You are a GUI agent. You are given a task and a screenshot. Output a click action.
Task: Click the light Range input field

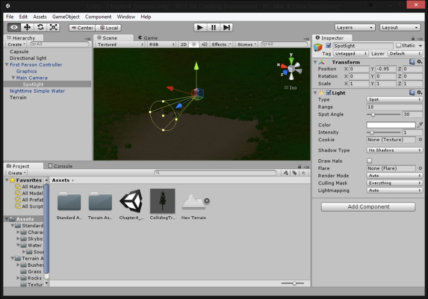(x=394, y=107)
